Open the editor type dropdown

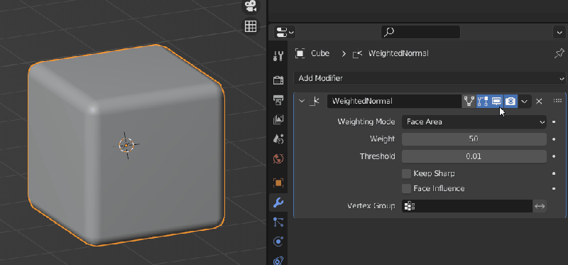(x=285, y=33)
